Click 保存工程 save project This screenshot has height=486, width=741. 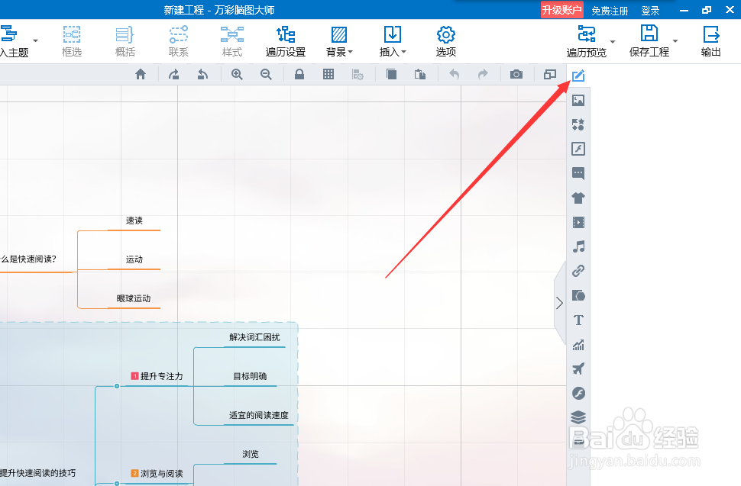click(x=649, y=41)
